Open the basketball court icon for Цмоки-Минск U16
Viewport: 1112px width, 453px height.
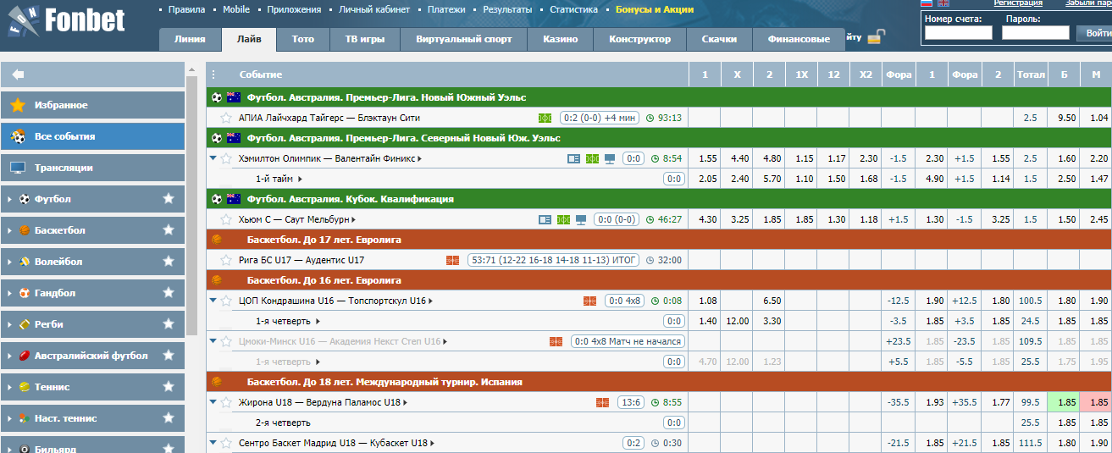[x=556, y=341]
